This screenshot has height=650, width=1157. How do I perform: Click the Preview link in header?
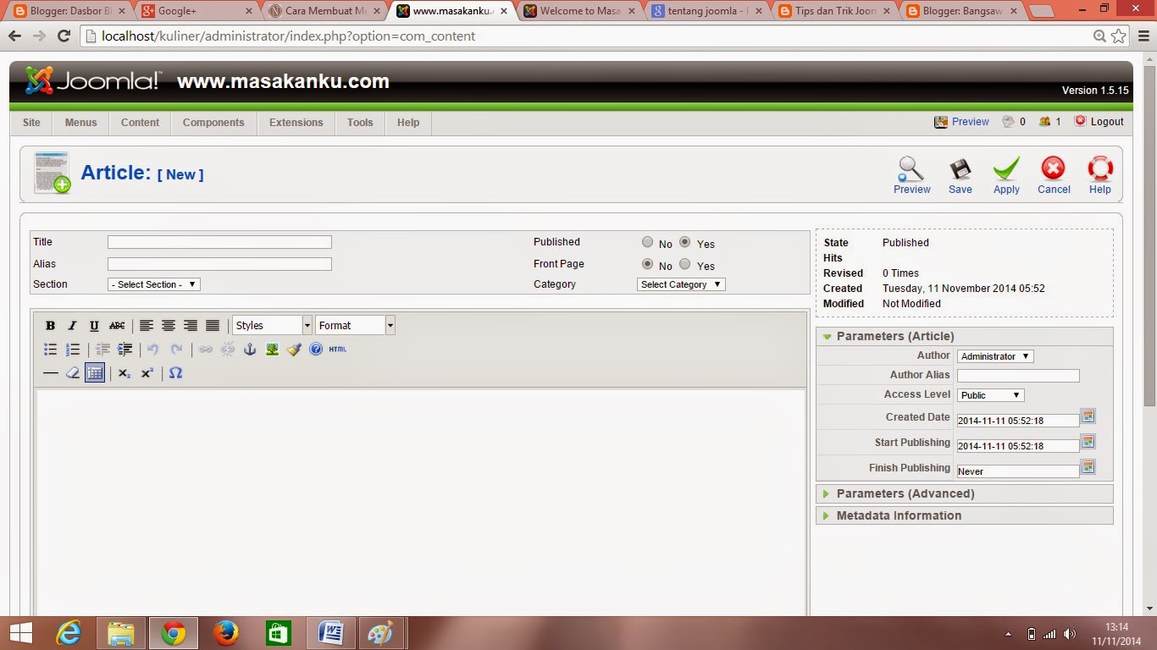pos(970,122)
